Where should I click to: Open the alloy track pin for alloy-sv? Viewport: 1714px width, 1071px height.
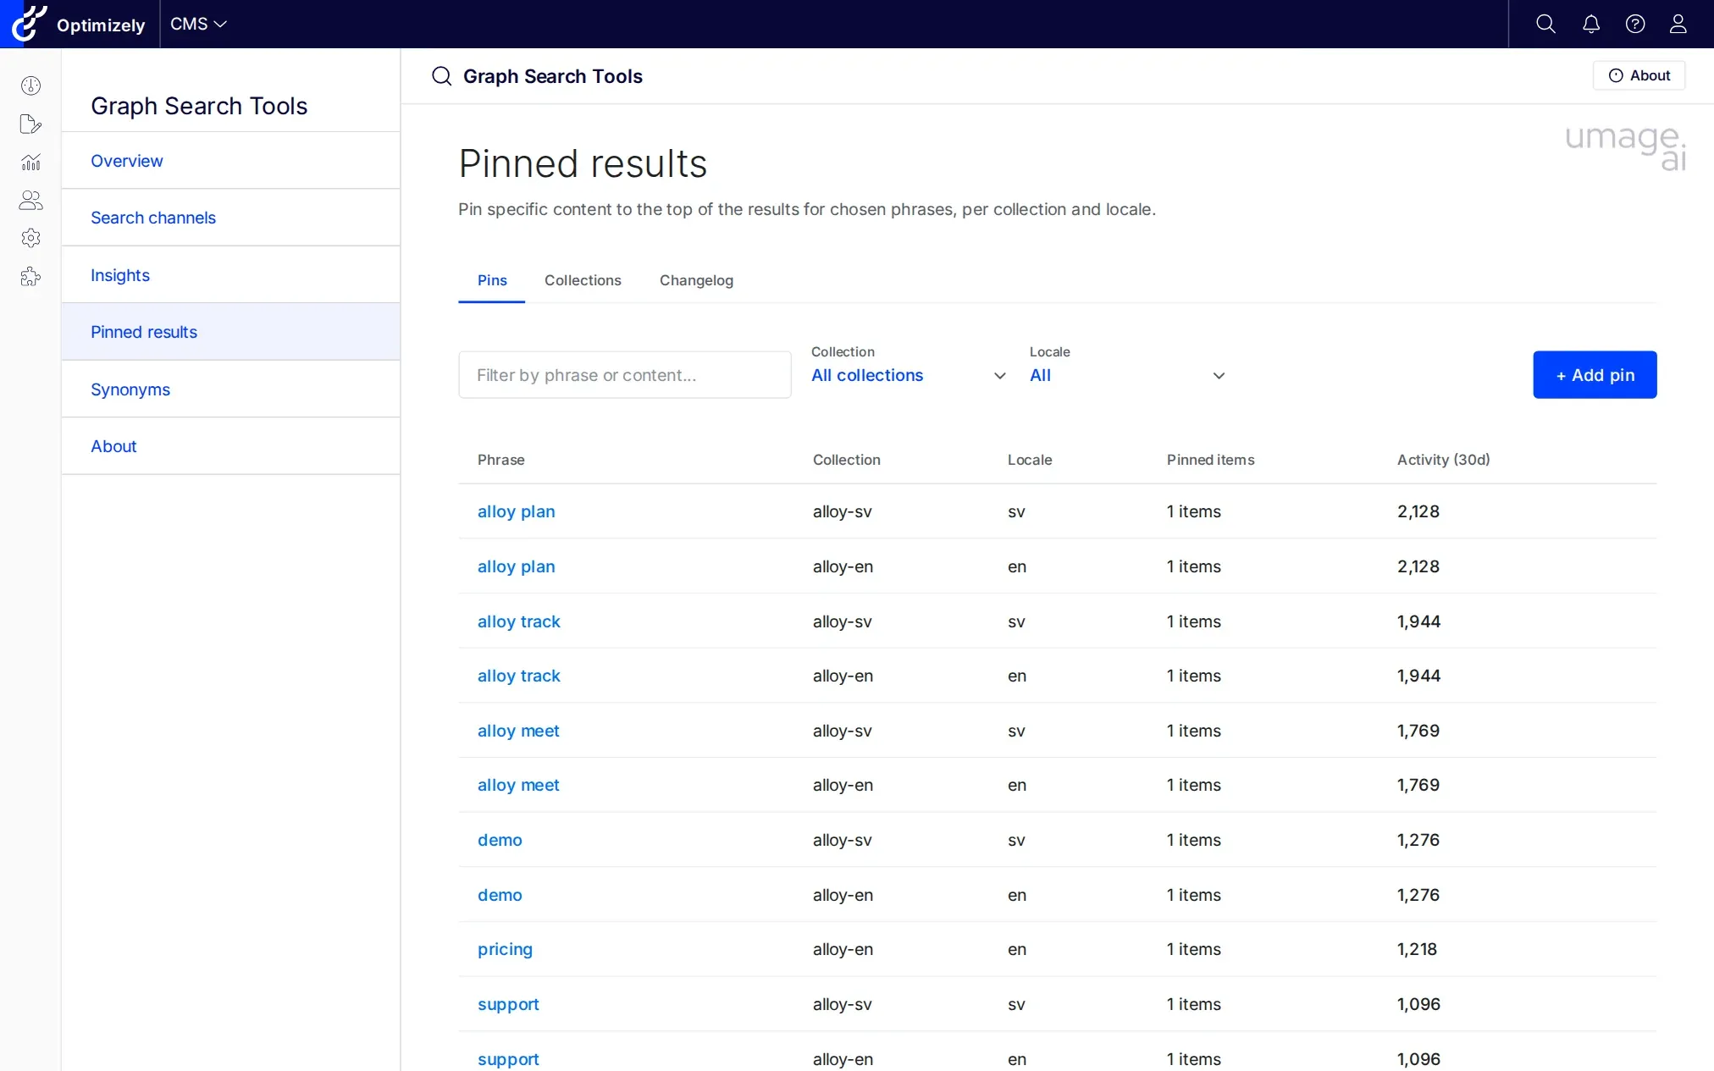518,621
